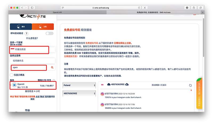This screenshot has height=124, width=213.
Task: Click the refresh icon in the messages panel
Action: point(190,85)
